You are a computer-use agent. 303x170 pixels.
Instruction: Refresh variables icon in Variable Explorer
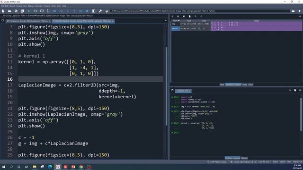(201, 17)
